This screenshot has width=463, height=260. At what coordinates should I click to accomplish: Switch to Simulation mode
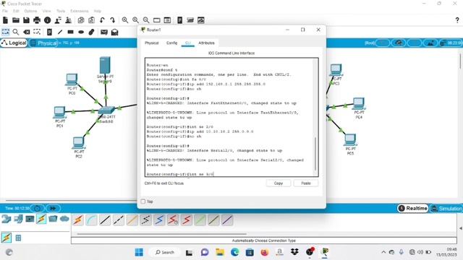click(446, 208)
